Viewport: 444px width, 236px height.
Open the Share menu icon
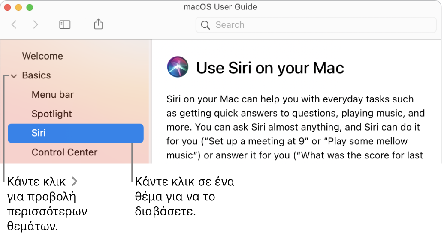(x=98, y=24)
